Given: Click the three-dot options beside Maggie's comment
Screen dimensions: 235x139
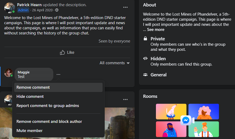Looking at the screenshot, I should (58, 74).
